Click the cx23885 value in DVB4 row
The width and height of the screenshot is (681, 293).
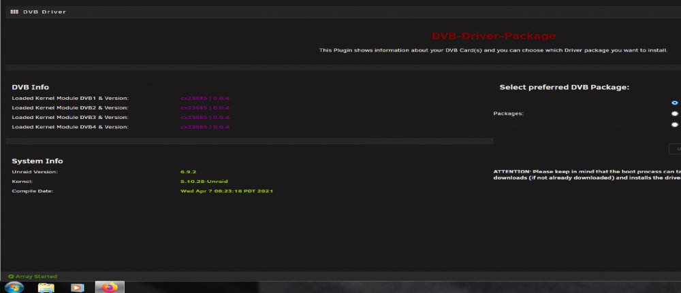(205, 127)
